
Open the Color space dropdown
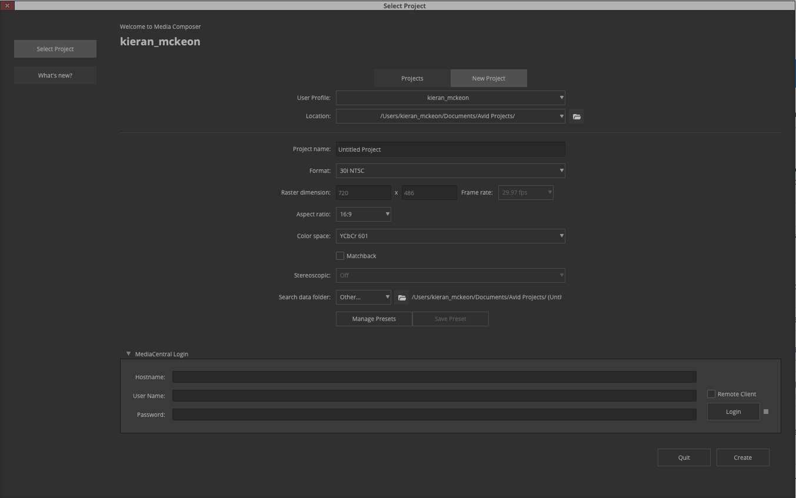tap(451, 236)
